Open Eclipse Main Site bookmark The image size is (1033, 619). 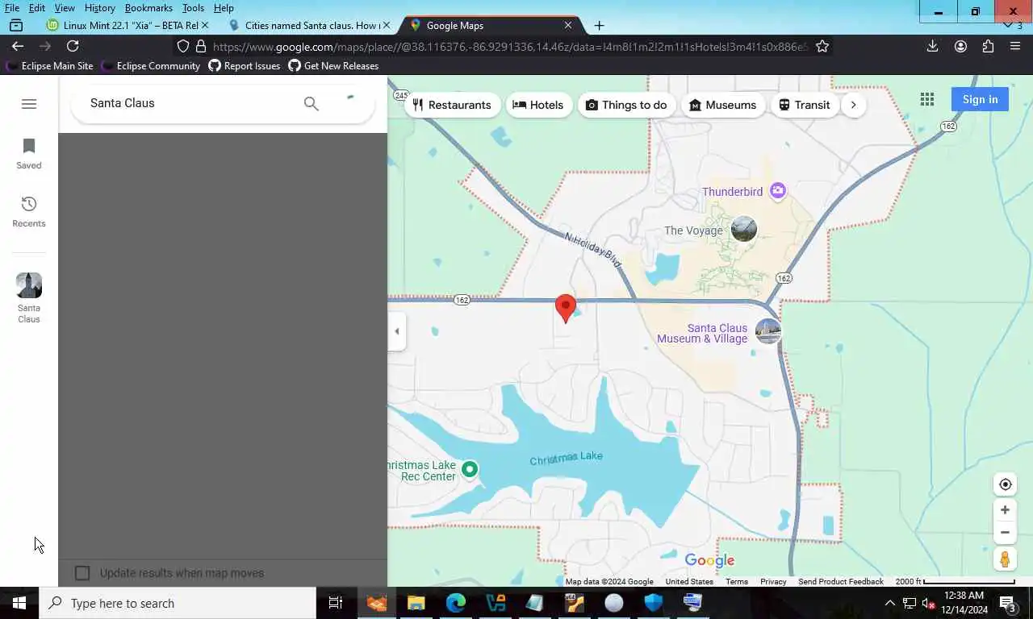(50, 66)
